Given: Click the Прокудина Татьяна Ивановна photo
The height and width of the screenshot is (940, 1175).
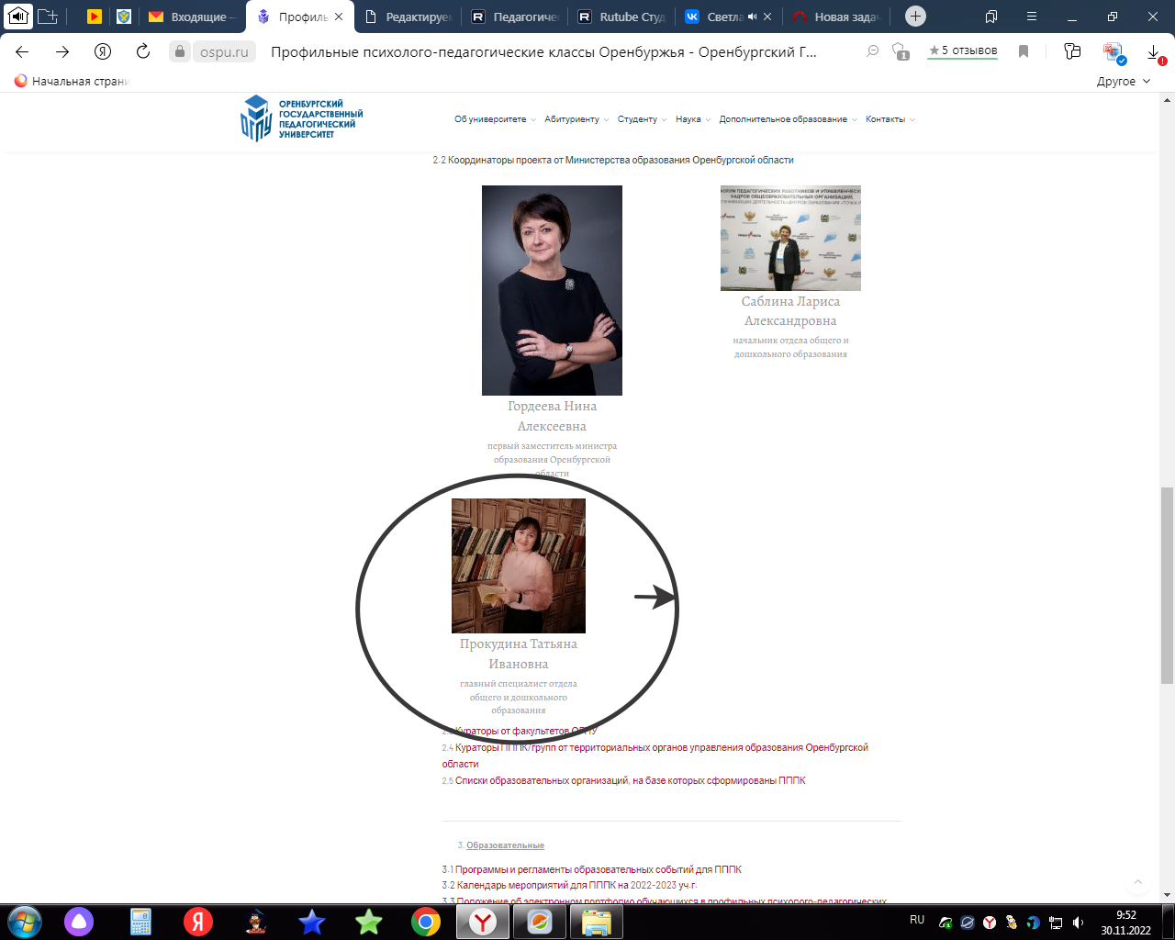Looking at the screenshot, I should point(519,565).
